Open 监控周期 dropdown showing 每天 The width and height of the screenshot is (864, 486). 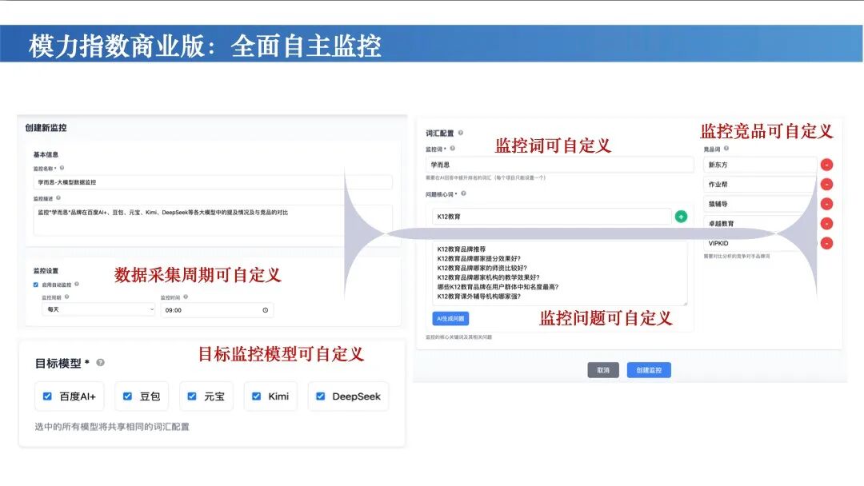[98, 309]
